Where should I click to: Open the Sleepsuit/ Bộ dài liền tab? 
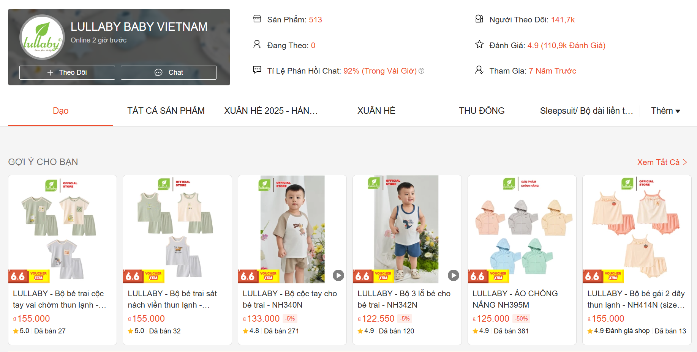coord(586,111)
